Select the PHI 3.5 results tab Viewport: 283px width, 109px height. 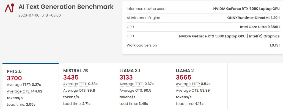(31, 86)
